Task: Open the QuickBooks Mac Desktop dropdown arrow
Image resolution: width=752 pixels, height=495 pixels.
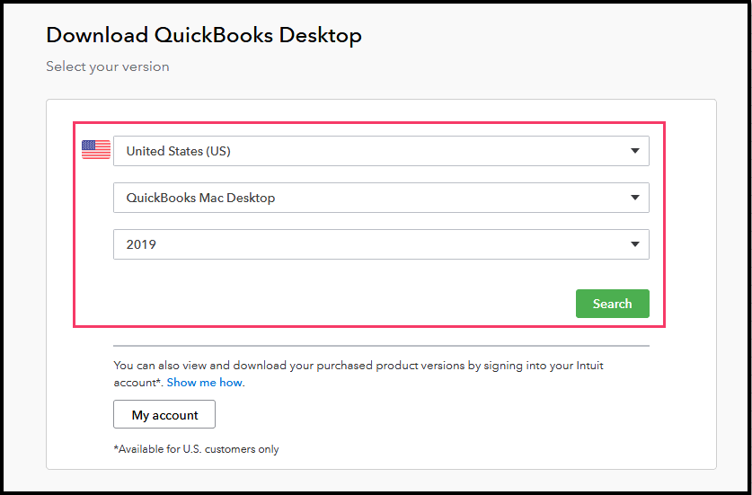Action: pos(635,198)
